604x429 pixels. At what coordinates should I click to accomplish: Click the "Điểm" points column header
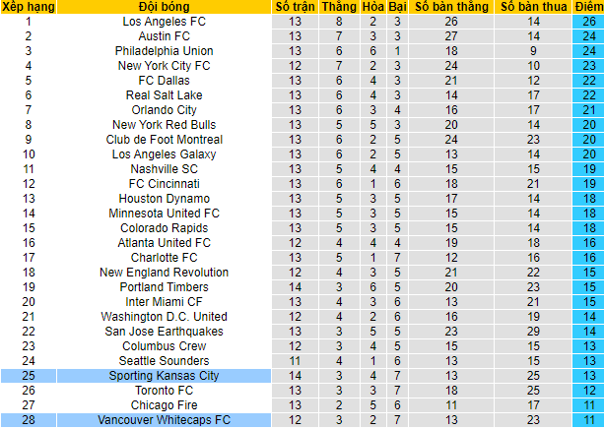pyautogui.click(x=587, y=7)
